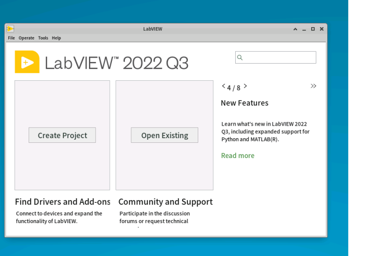The image size is (383, 256).
Task: Collapse the news panel double-chevron
Action: pos(313,86)
